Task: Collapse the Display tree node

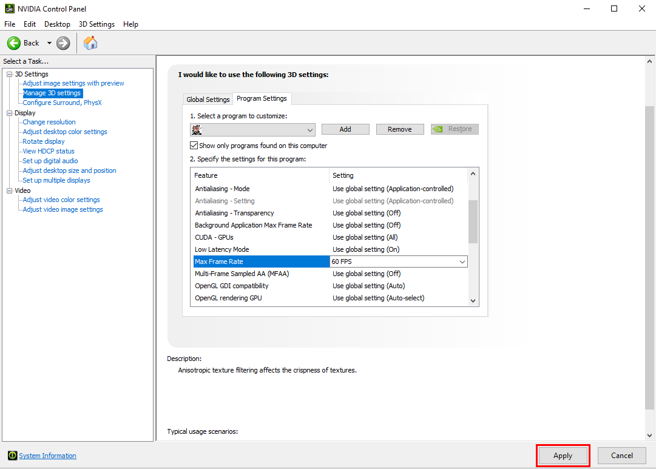Action: 9,113
